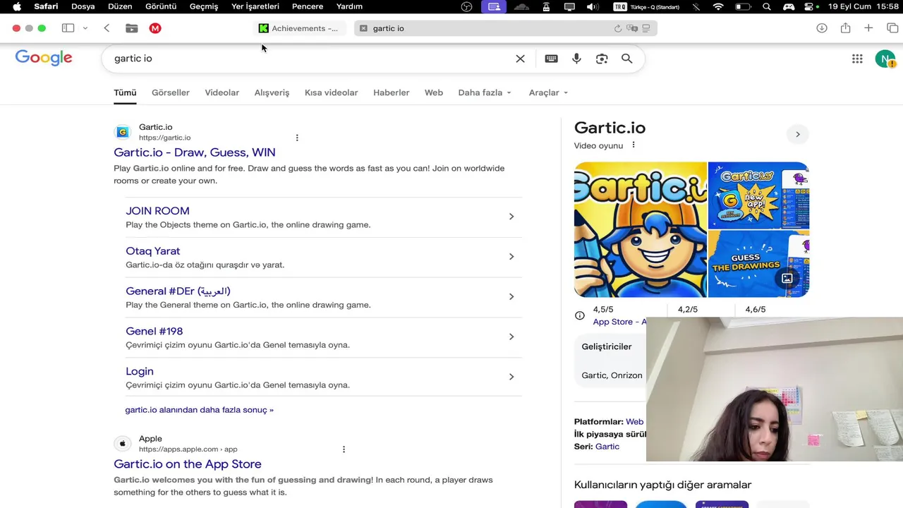
Task: Expand the Genel #198 sitelink arrow
Action: [x=511, y=337]
